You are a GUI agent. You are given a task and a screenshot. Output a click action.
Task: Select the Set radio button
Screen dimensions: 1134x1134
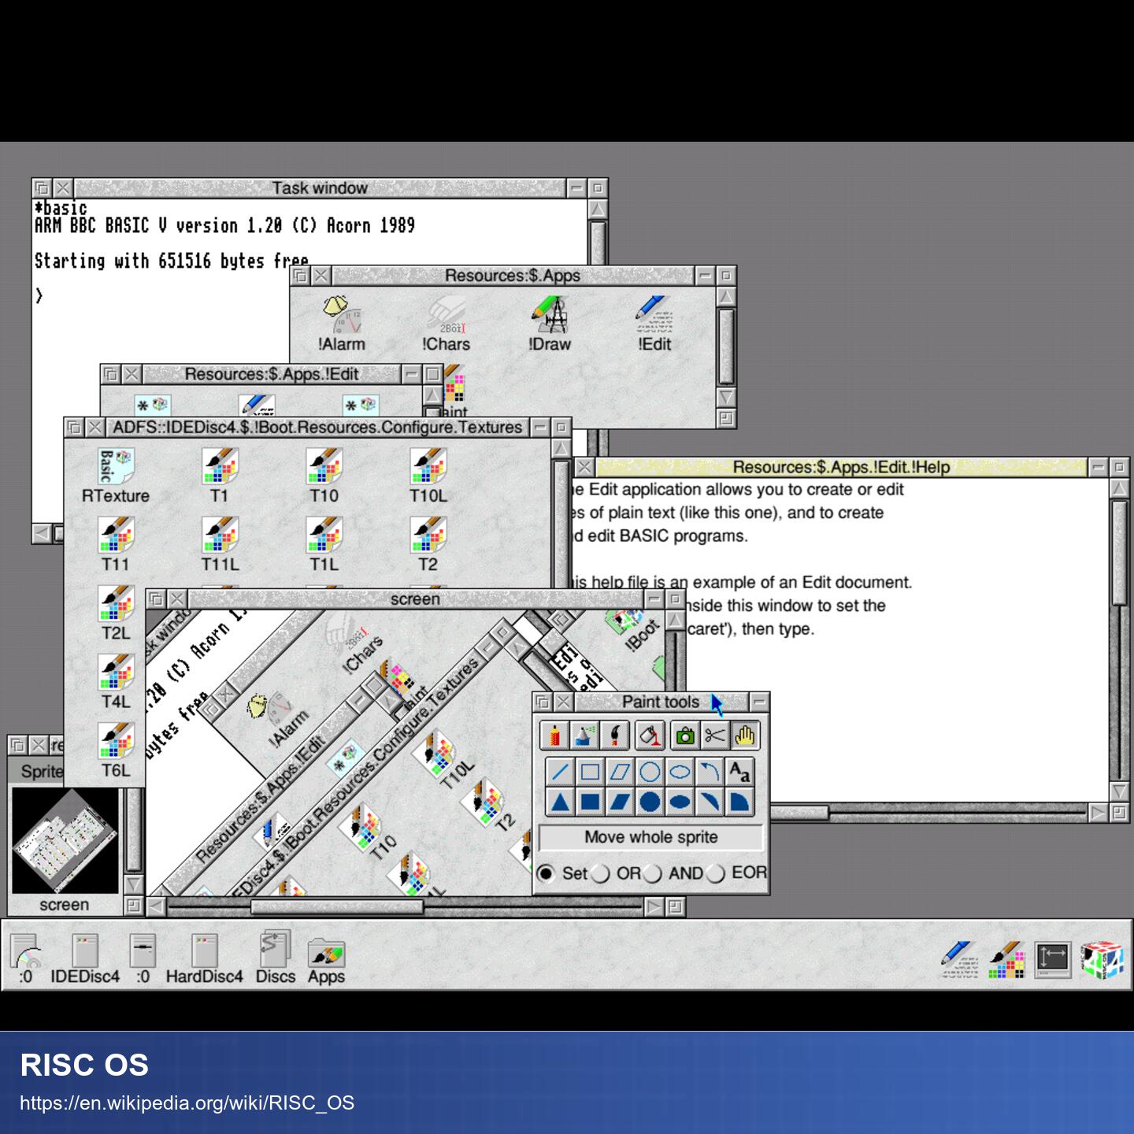546,873
